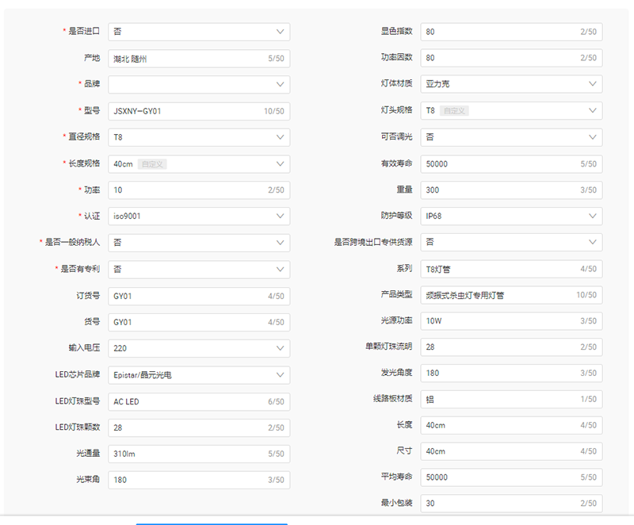Click the blue button at page bottom
This screenshot has width=634, height=525.
click(210, 523)
